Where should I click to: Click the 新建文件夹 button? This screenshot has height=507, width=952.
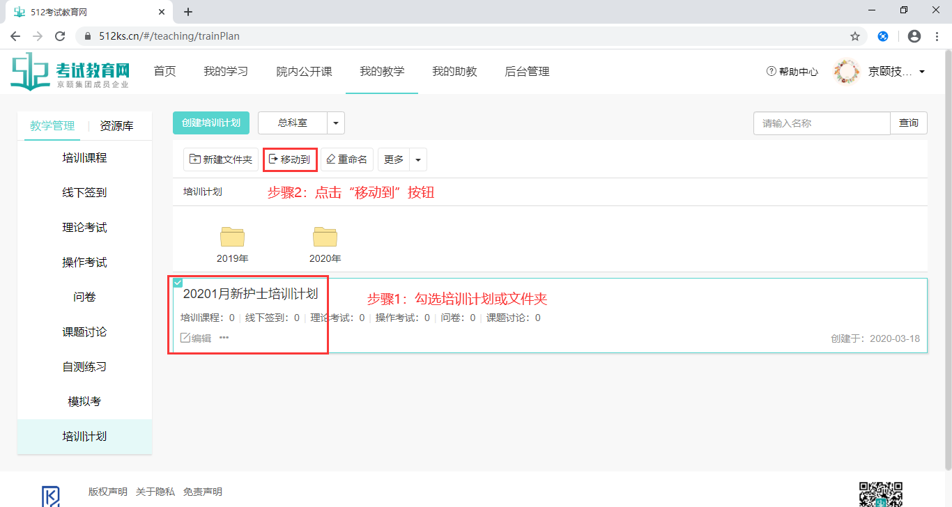point(221,159)
